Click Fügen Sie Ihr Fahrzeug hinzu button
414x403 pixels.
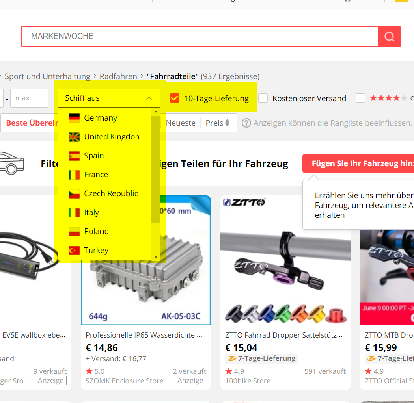point(358,163)
